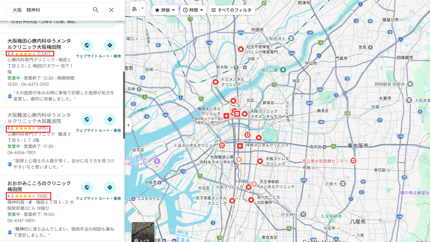Clear the search query with the X icon
This screenshot has height=242, width=430.
click(111, 10)
